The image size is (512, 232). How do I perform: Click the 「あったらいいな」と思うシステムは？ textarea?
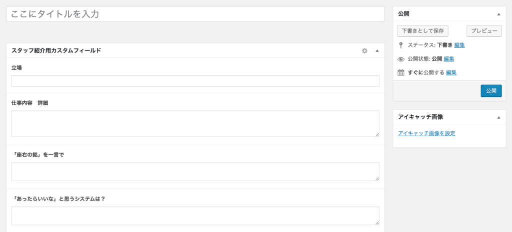(195, 216)
